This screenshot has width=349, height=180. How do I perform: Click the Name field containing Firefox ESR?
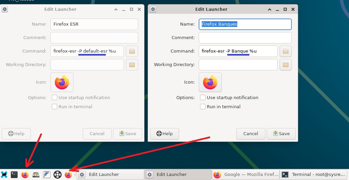coord(94,24)
